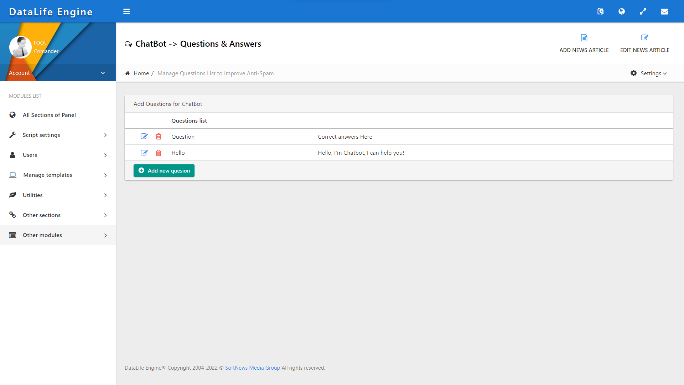
Task: Click the Edit News Article icon
Action: [x=644, y=38]
